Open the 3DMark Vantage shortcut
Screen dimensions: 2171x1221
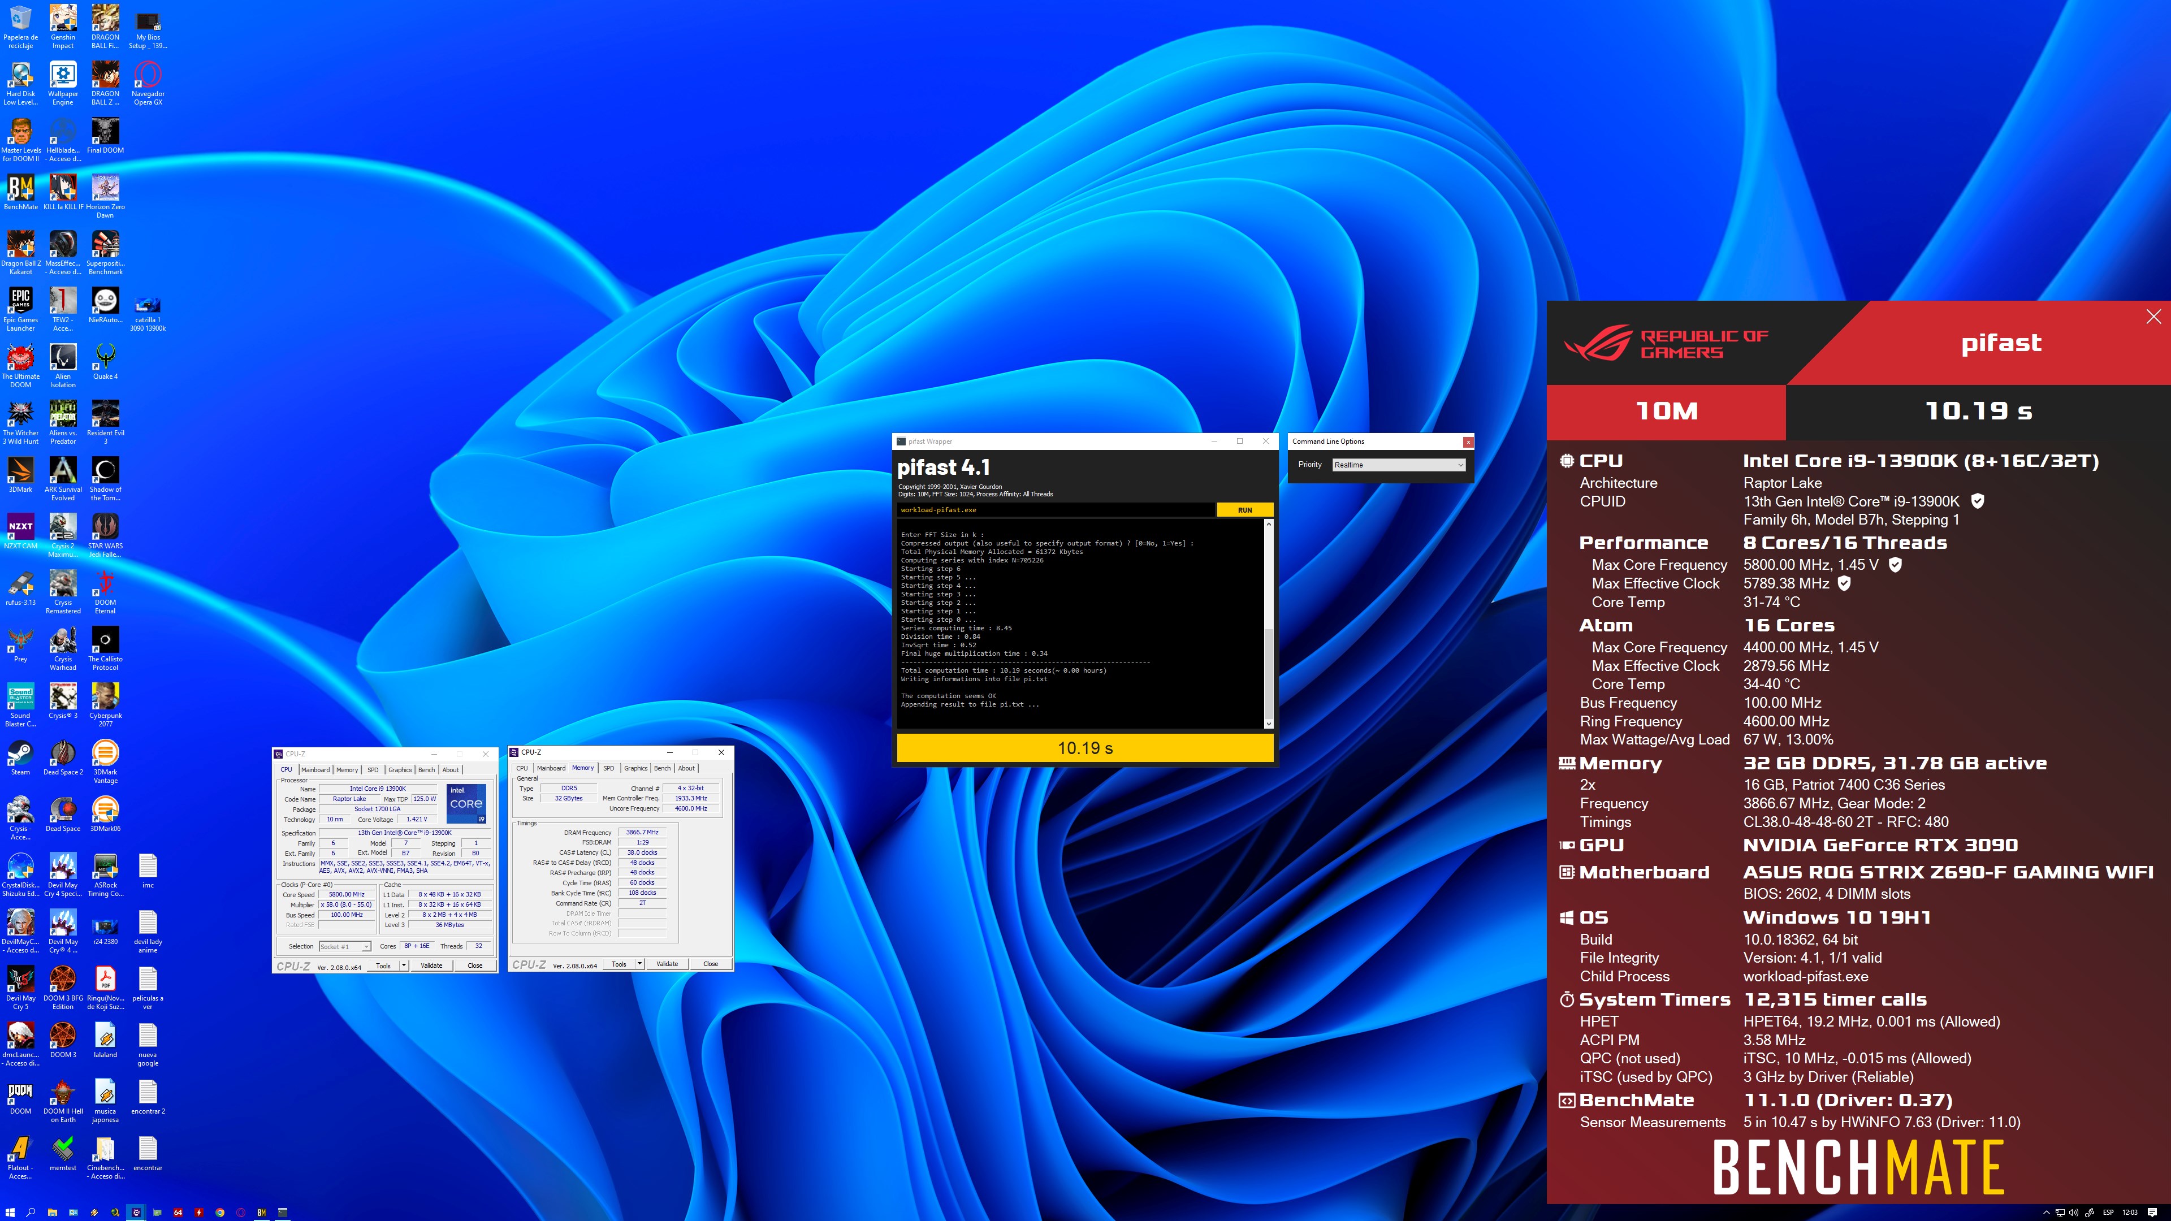tap(105, 762)
